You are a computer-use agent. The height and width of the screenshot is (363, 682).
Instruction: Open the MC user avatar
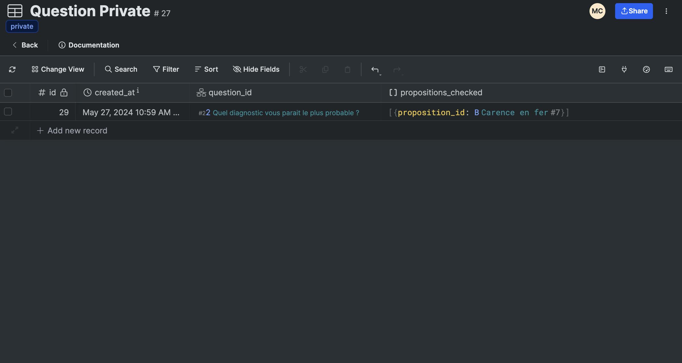point(597,11)
